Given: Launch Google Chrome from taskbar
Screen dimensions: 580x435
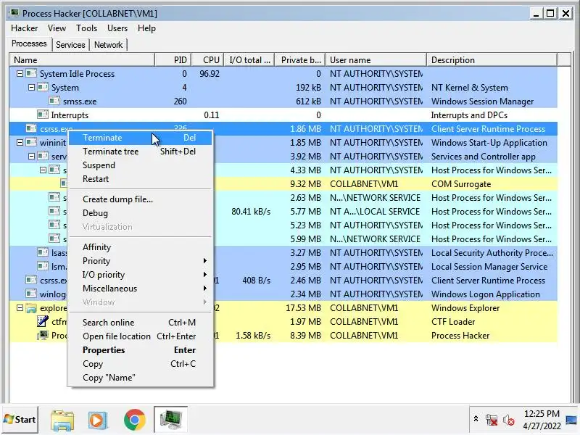Looking at the screenshot, I should pyautogui.click(x=135, y=420).
